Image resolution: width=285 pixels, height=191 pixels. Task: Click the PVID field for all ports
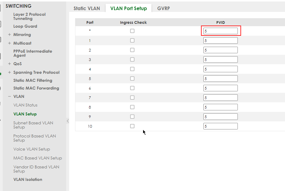point(221,31)
